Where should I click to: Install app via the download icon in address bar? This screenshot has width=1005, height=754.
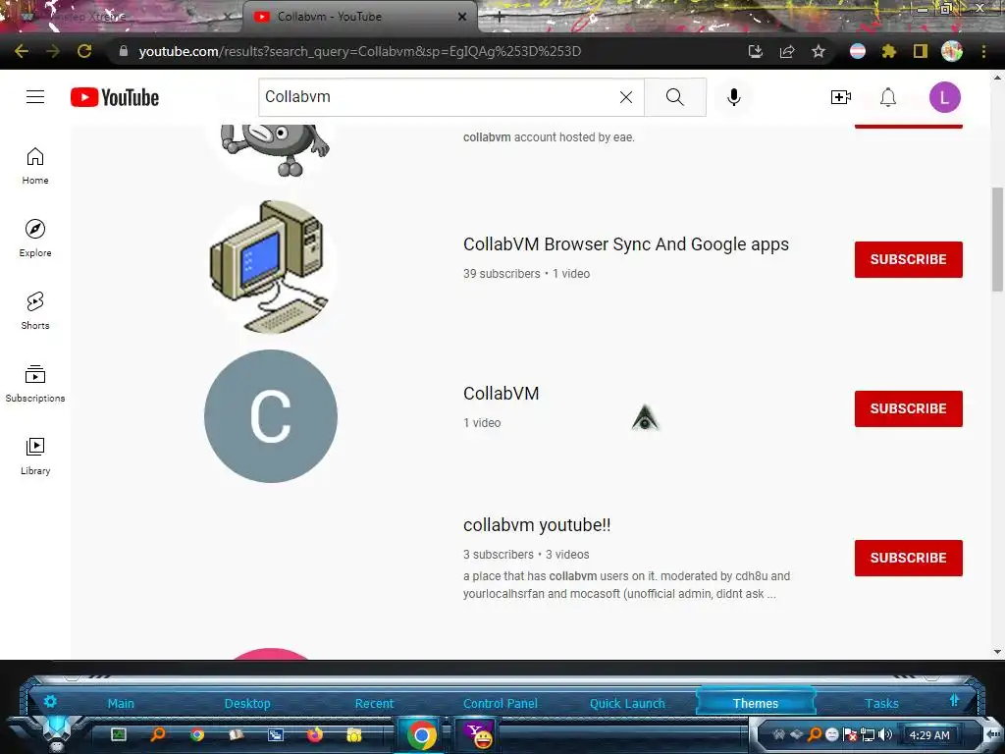756,51
